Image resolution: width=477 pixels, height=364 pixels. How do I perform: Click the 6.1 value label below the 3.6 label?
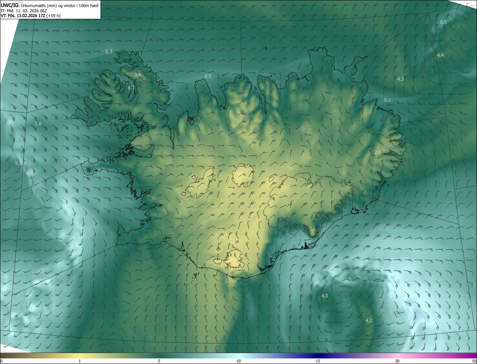(131, 88)
